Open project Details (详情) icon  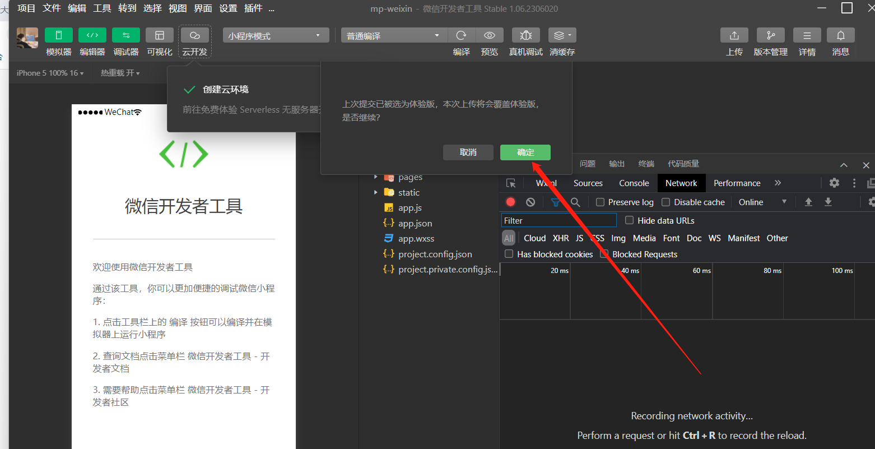coord(807,35)
